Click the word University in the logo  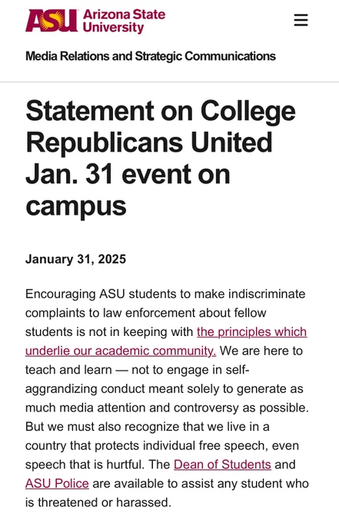113,28
